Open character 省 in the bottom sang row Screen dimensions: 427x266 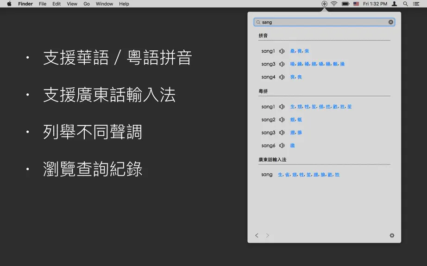pyautogui.click(x=287, y=175)
